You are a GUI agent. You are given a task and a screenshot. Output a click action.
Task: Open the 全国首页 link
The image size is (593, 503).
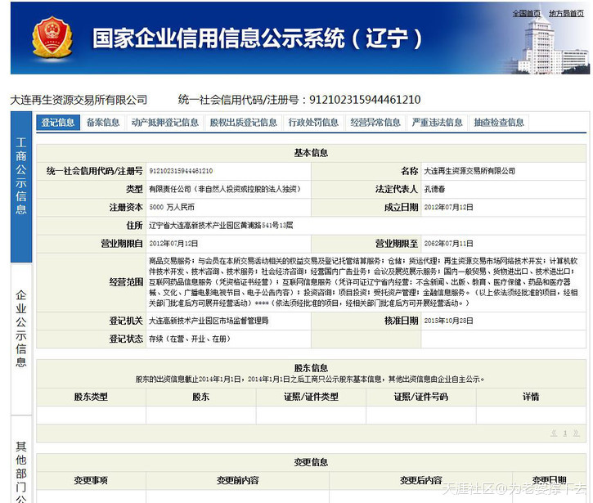526,13
